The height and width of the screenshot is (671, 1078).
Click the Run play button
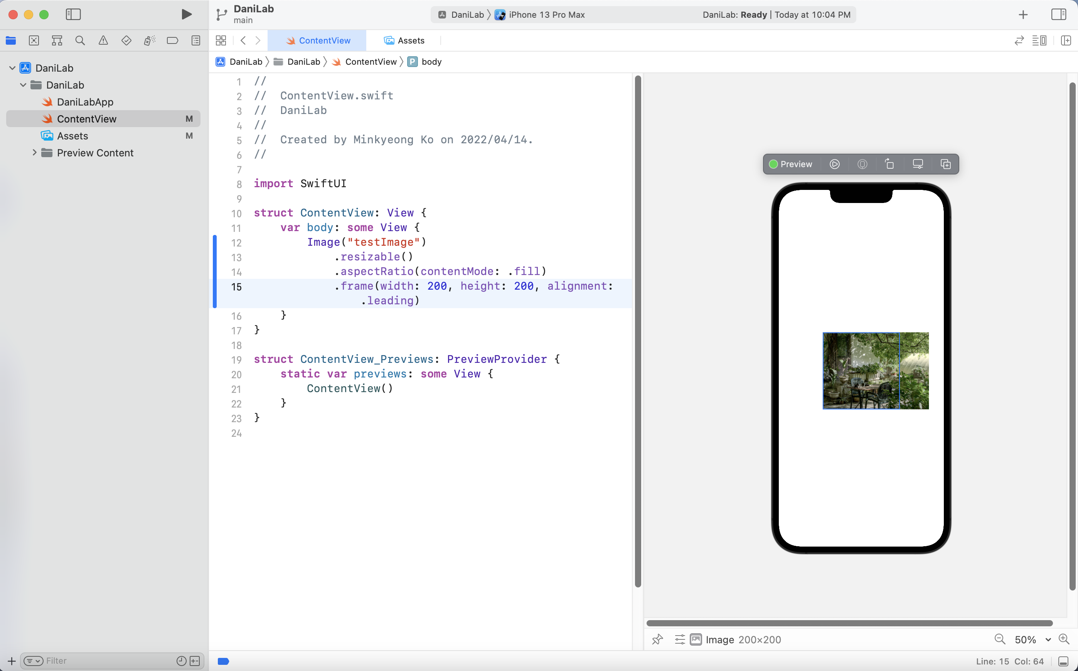pyautogui.click(x=187, y=14)
